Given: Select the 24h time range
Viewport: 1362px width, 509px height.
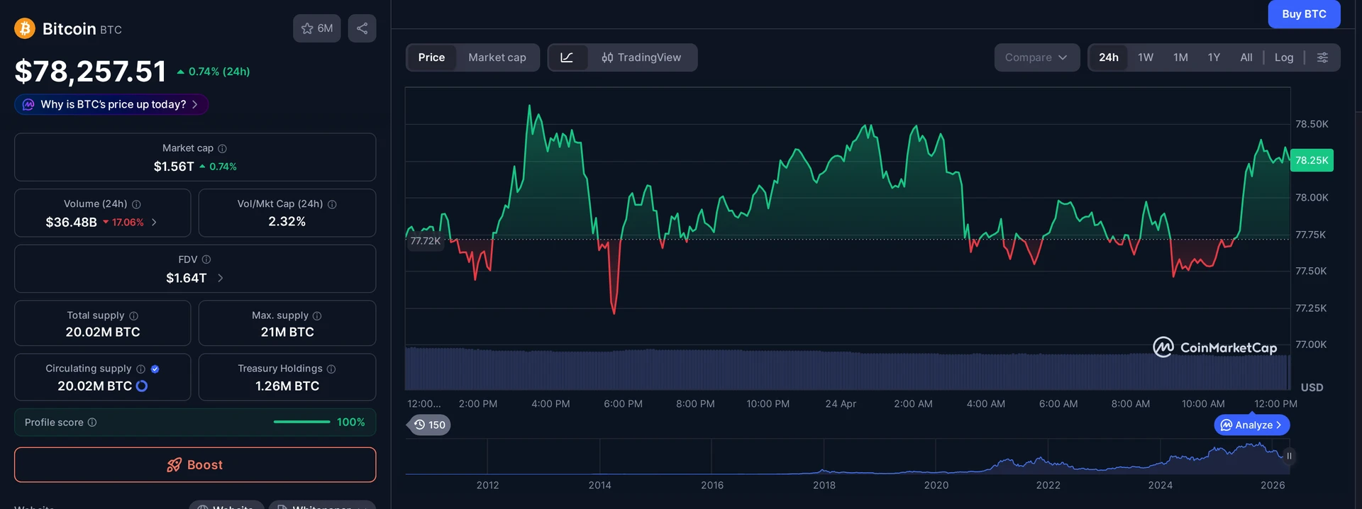Looking at the screenshot, I should pyautogui.click(x=1108, y=57).
